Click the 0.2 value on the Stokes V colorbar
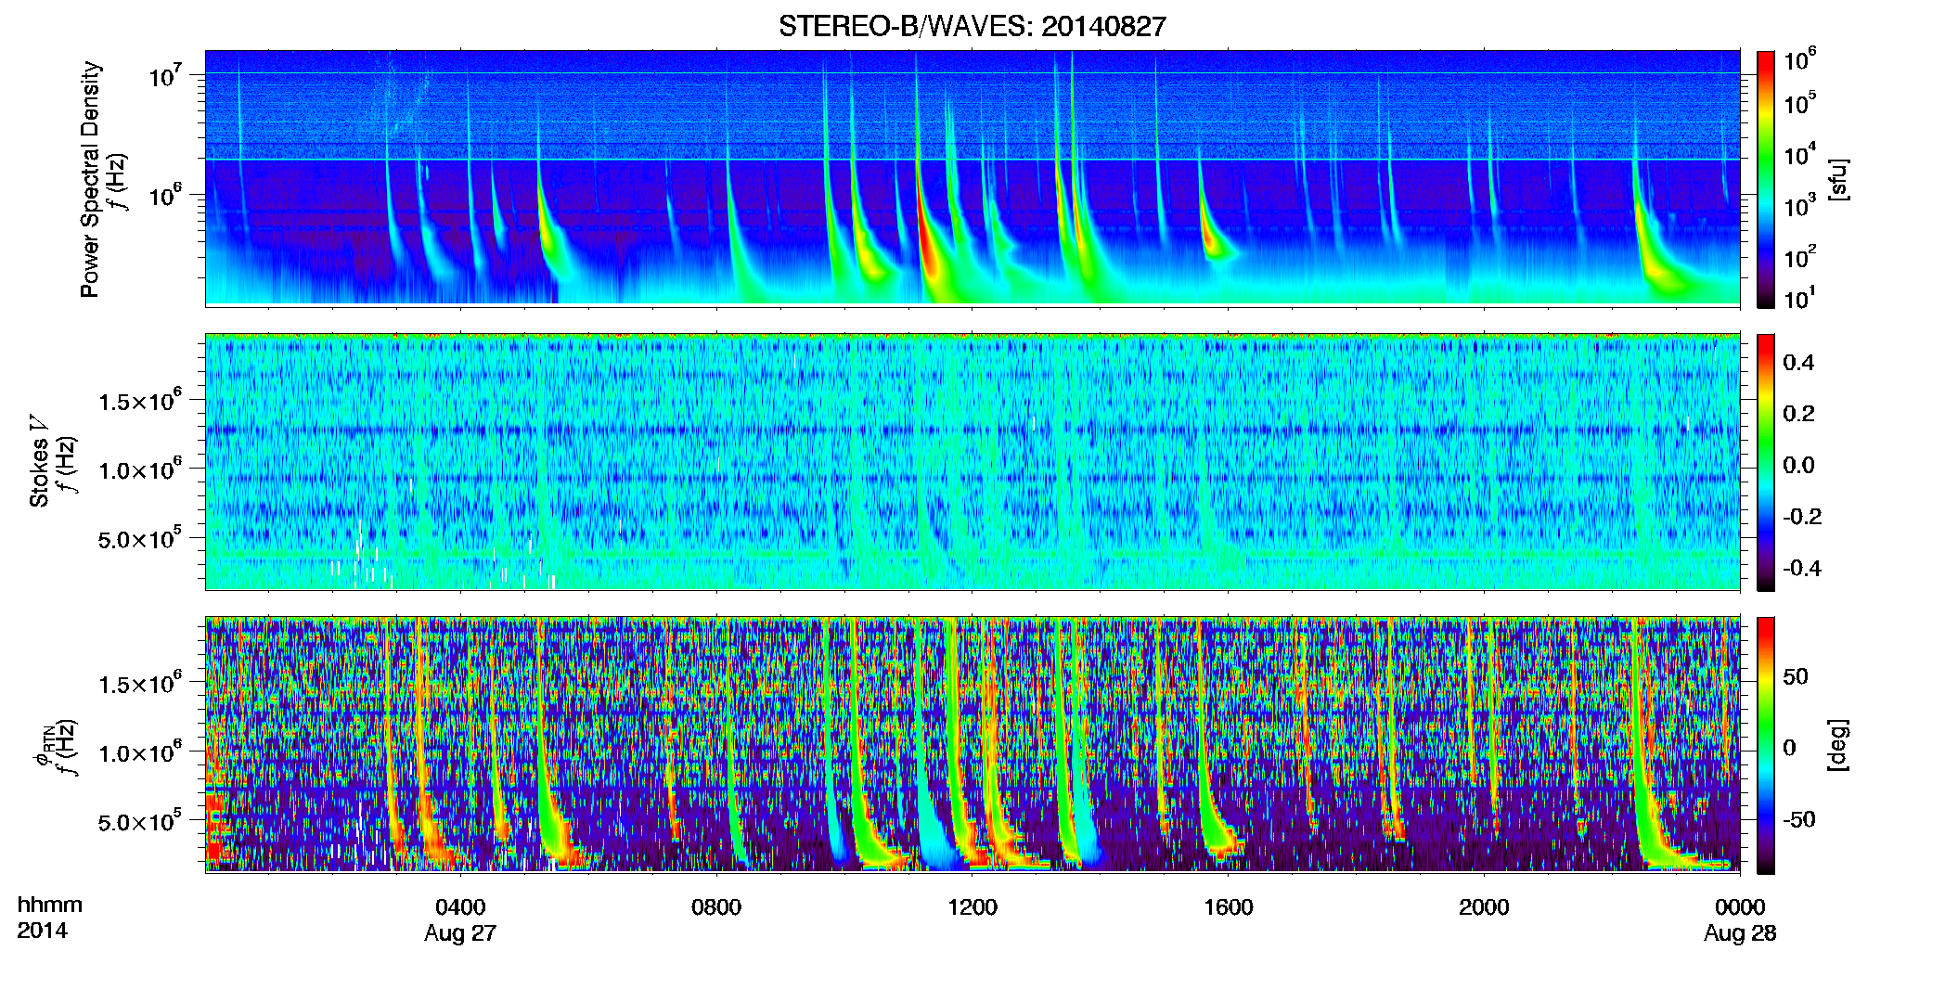 (x=1798, y=414)
